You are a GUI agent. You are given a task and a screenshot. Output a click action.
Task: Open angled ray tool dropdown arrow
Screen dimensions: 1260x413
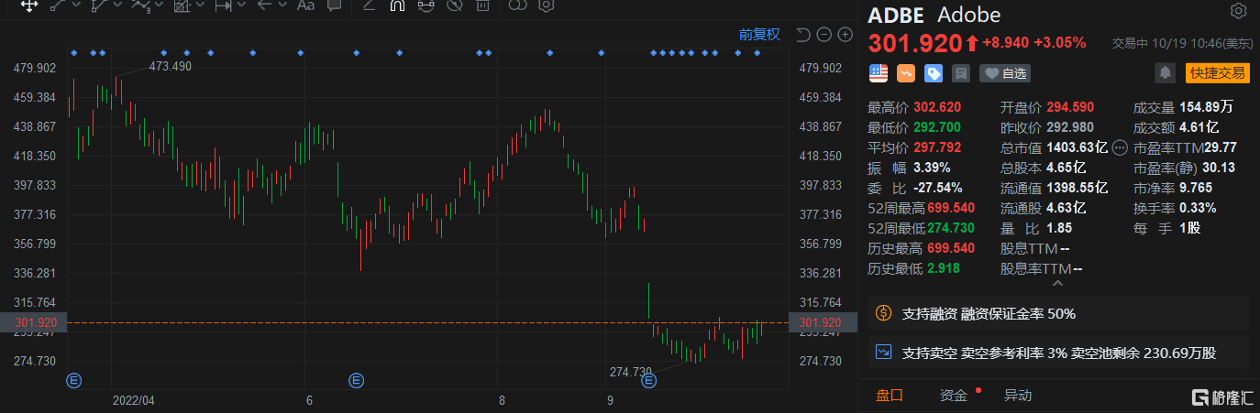pos(116,5)
